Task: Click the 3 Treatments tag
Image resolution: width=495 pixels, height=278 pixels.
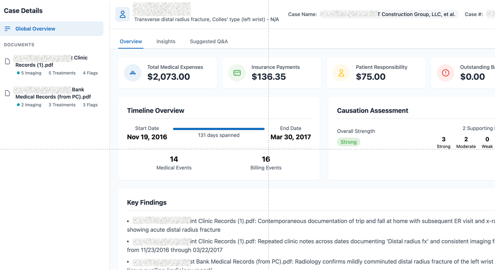Action: pyautogui.click(x=62, y=105)
